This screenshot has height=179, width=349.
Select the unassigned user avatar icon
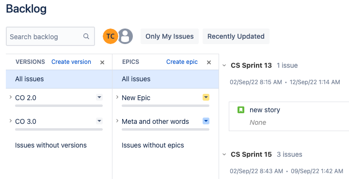tap(126, 36)
